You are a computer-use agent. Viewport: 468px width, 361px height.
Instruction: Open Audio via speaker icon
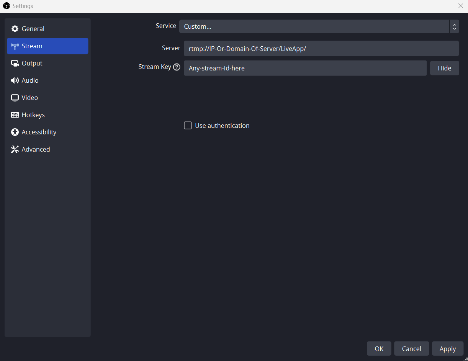(x=15, y=80)
